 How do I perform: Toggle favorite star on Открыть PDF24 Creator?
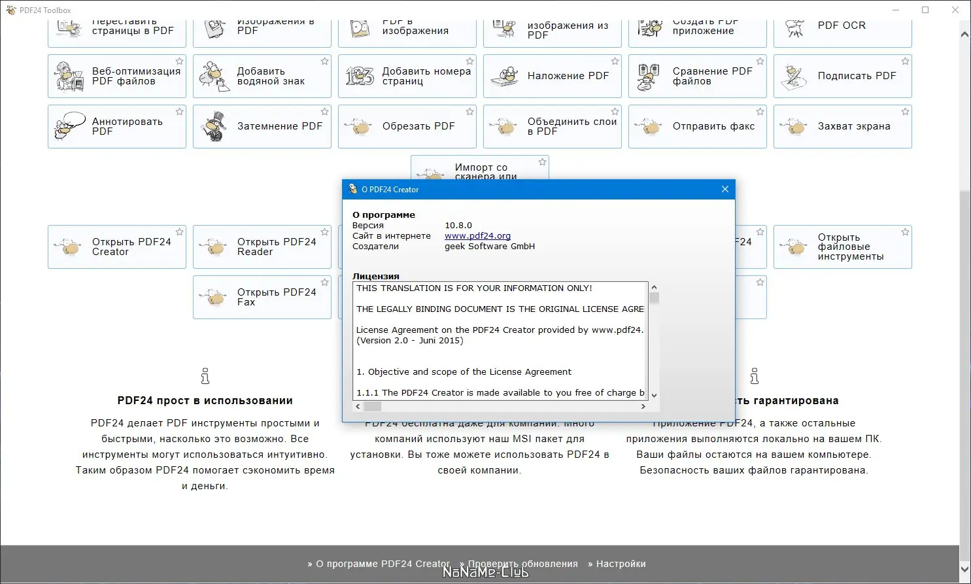[x=179, y=232]
